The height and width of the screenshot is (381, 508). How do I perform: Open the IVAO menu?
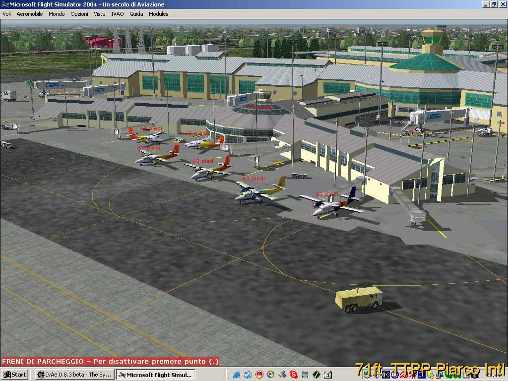(x=117, y=14)
